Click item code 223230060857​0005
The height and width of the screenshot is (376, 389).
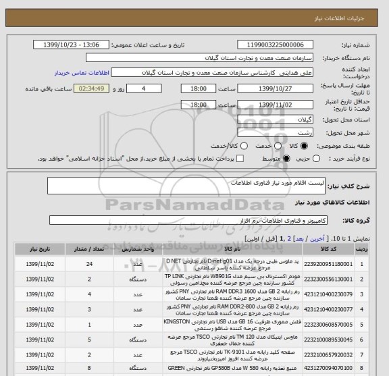tap(328, 325)
